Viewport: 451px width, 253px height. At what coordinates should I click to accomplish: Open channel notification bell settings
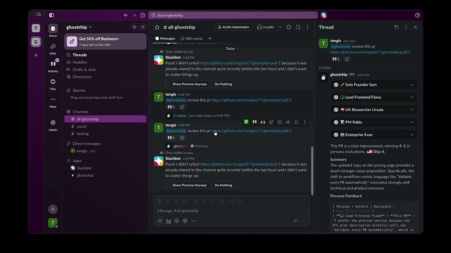[289, 27]
